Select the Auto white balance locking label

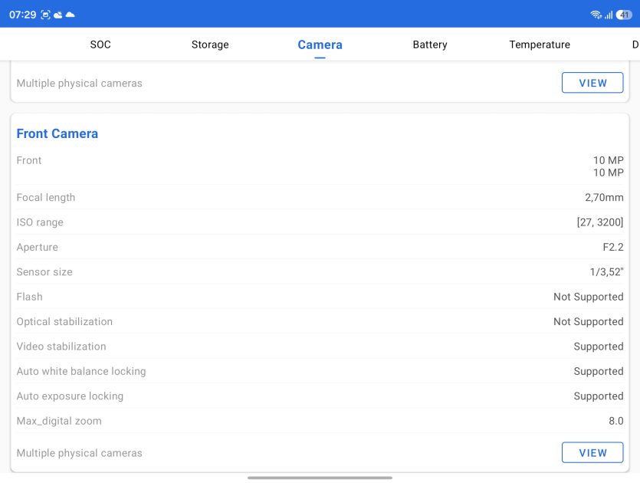[81, 371]
